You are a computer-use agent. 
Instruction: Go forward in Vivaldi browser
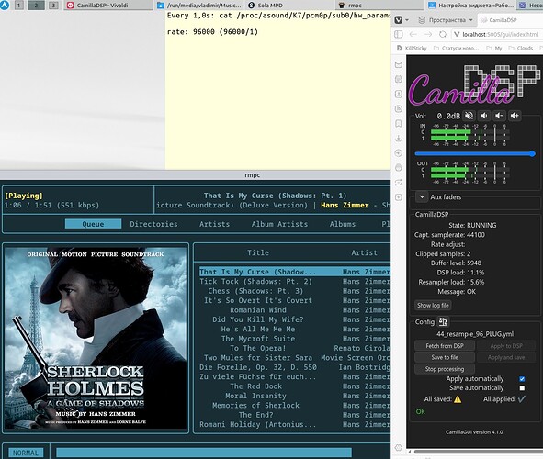(428, 34)
